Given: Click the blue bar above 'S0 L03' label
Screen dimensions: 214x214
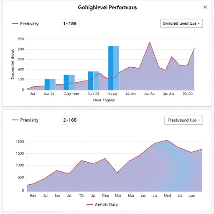Looking at the screenshot, I should [x=94, y=81].
